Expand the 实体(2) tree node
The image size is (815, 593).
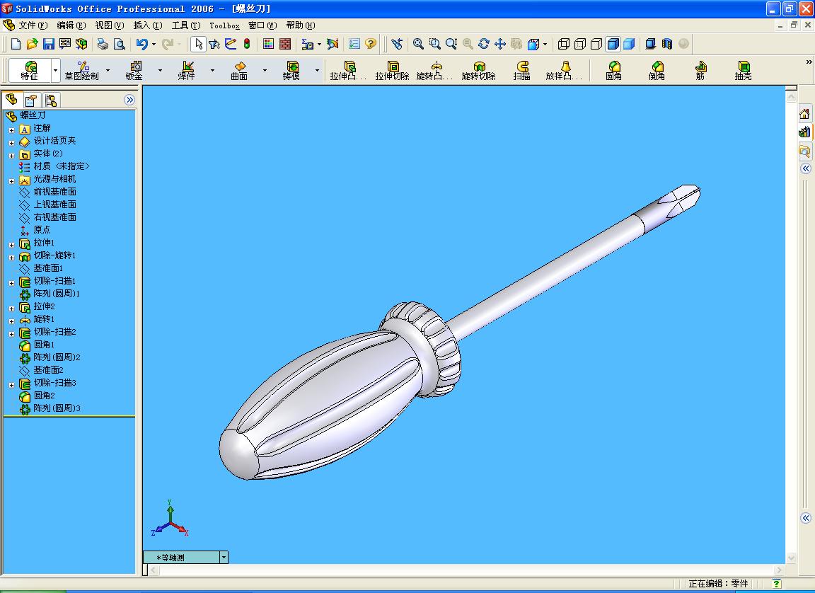tap(11, 156)
